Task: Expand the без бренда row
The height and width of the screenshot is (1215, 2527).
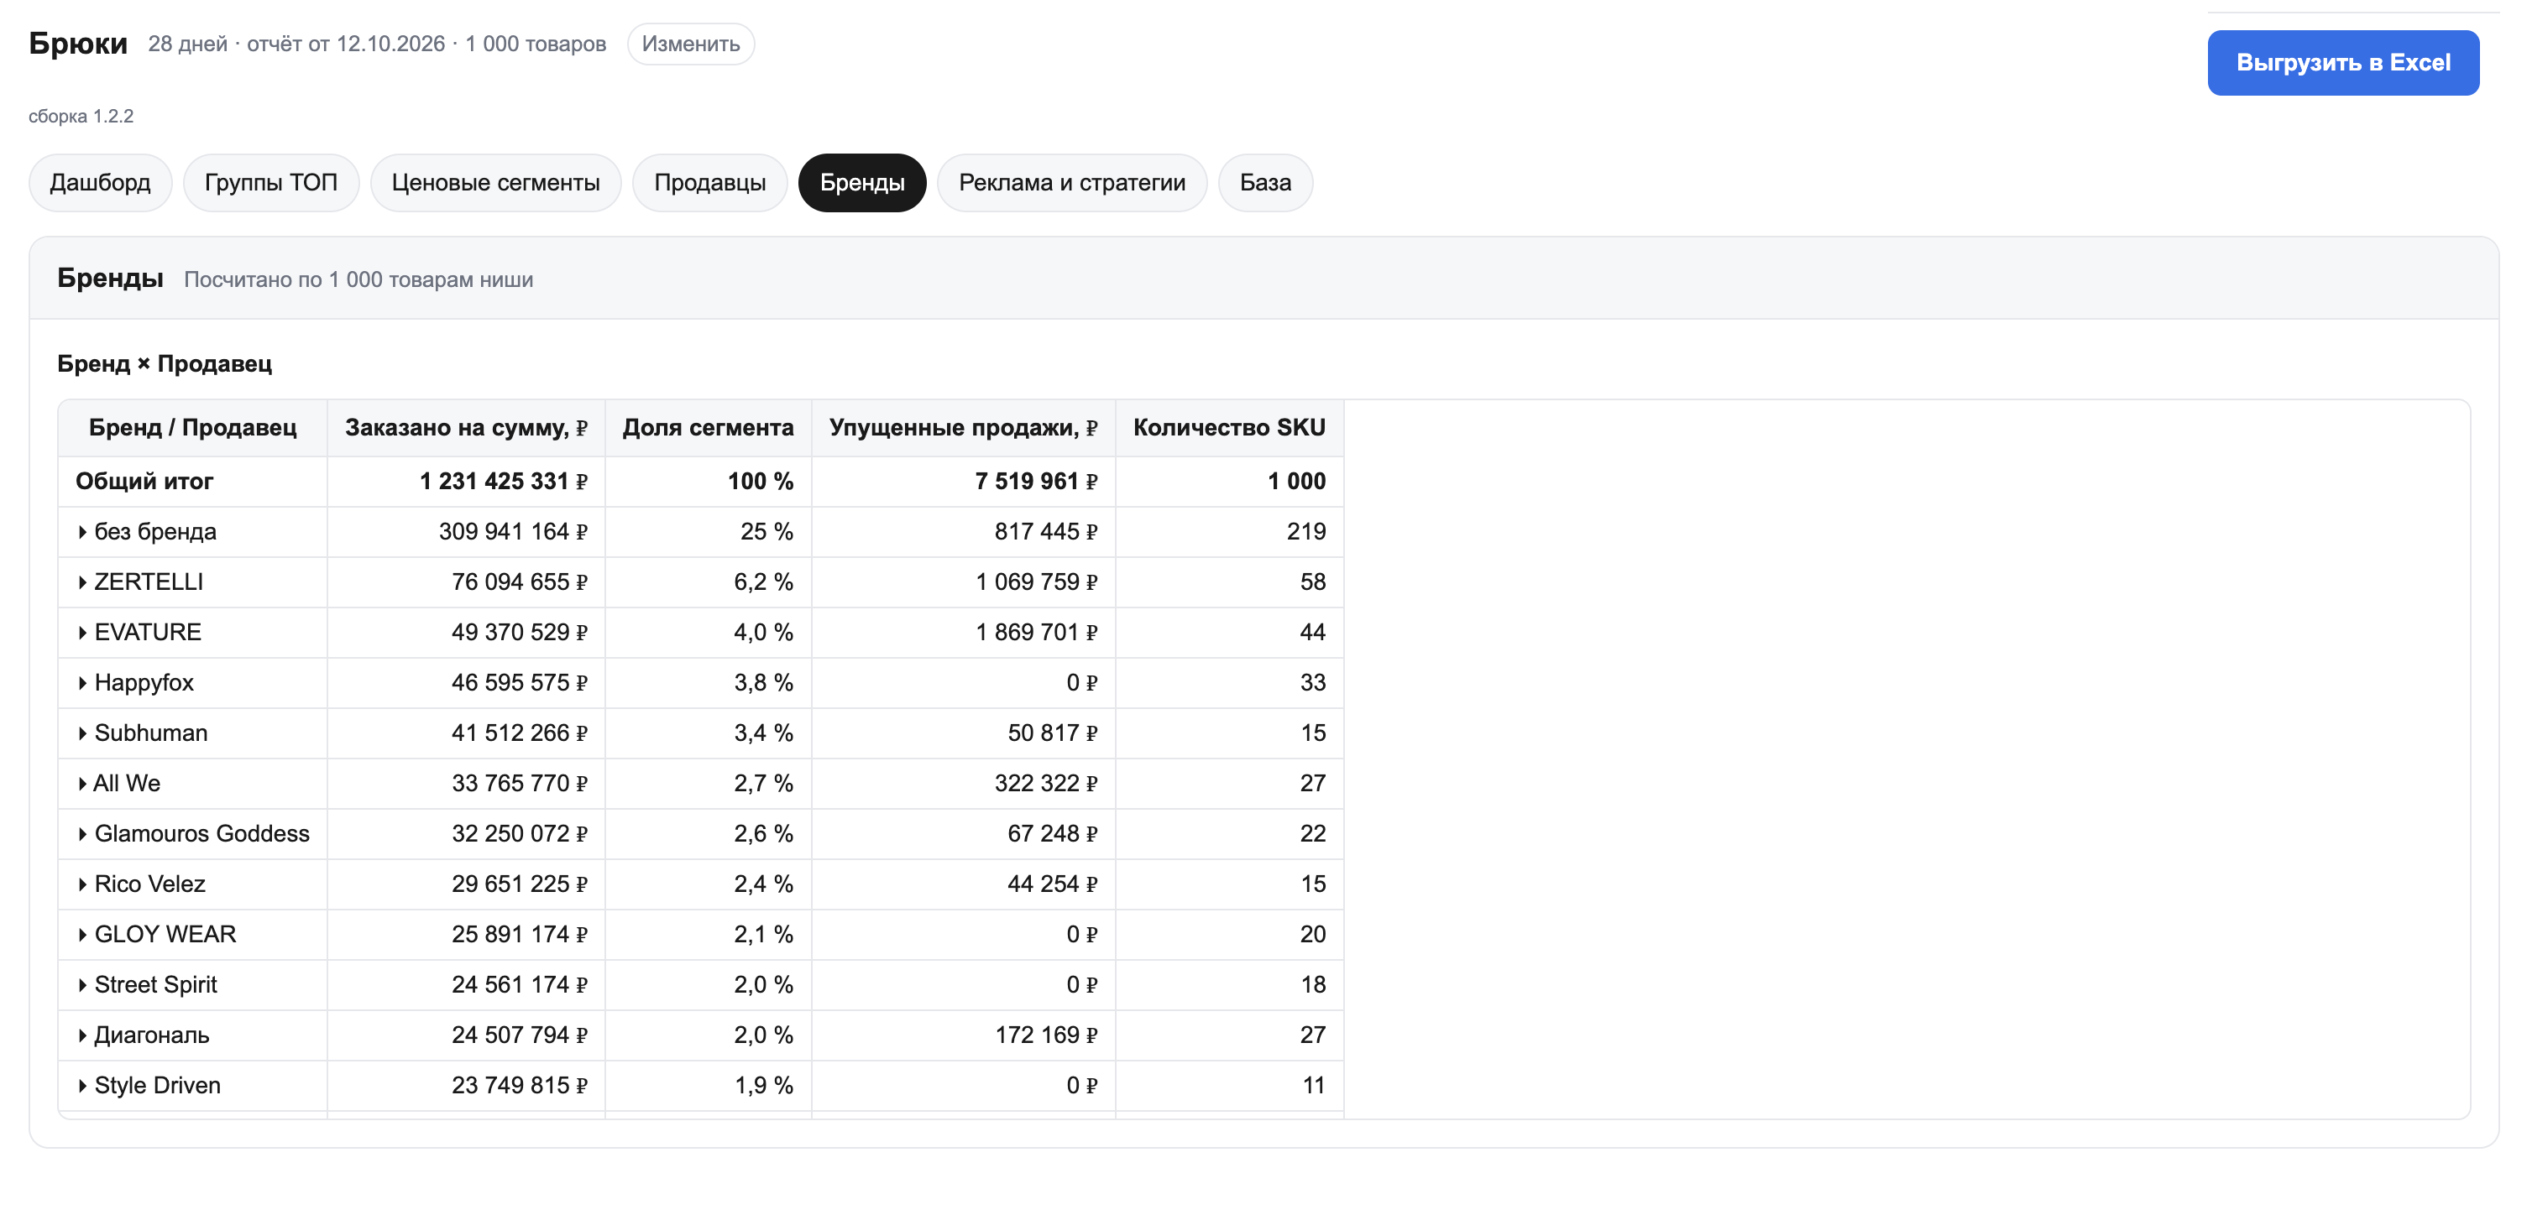Action: click(x=82, y=531)
